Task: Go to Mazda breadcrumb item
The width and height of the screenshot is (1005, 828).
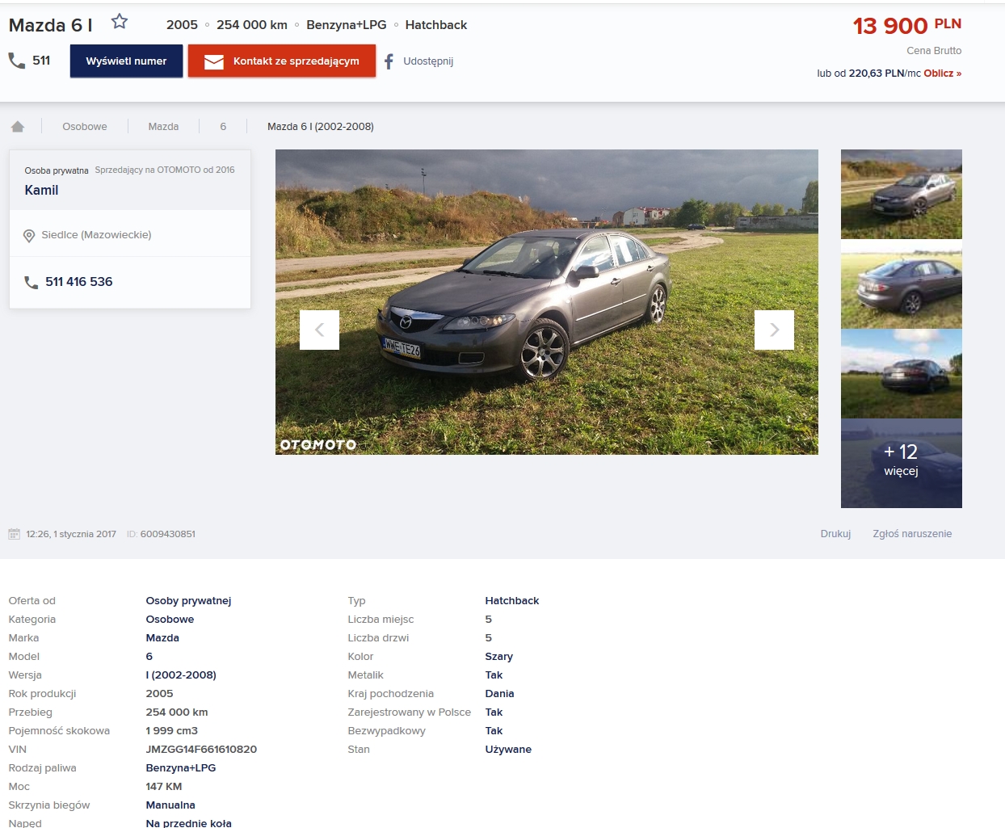Action: pos(163,127)
